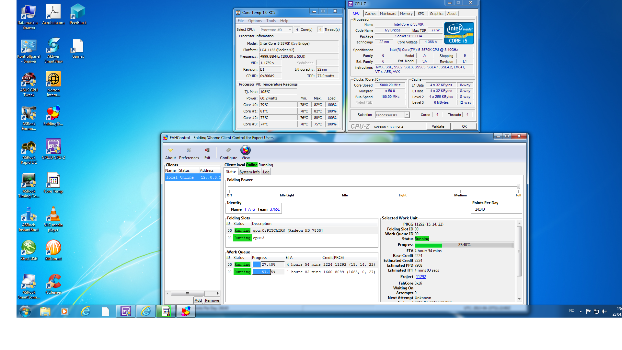This screenshot has height=350, width=622.
Task: Open Options menu in Core Temp
Action: (x=255, y=21)
